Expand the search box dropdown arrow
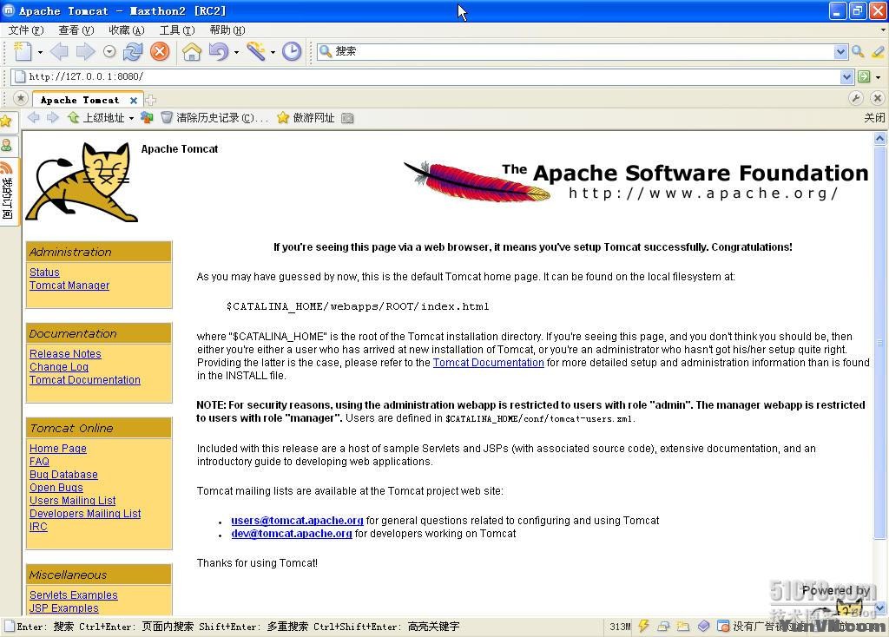 tap(840, 51)
